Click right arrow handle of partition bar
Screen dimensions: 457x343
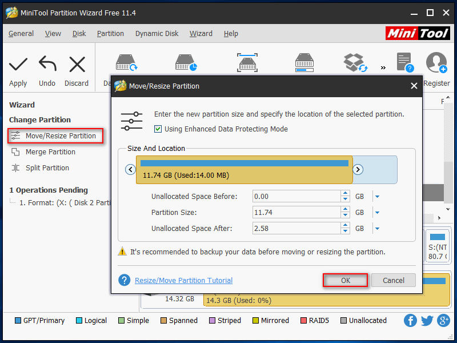point(358,169)
